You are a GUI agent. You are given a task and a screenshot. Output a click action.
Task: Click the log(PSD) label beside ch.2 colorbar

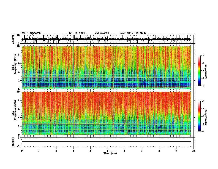click(x=206, y=117)
